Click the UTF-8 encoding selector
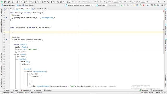Image resolution: width=167 pixels, height=94 pixels. [x=151, y=93]
